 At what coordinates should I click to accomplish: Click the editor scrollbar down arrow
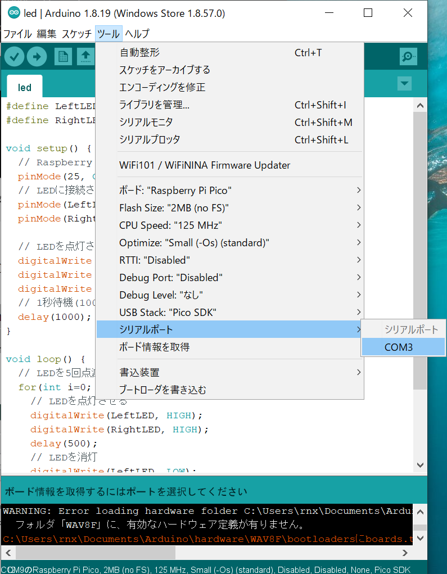pos(420,465)
